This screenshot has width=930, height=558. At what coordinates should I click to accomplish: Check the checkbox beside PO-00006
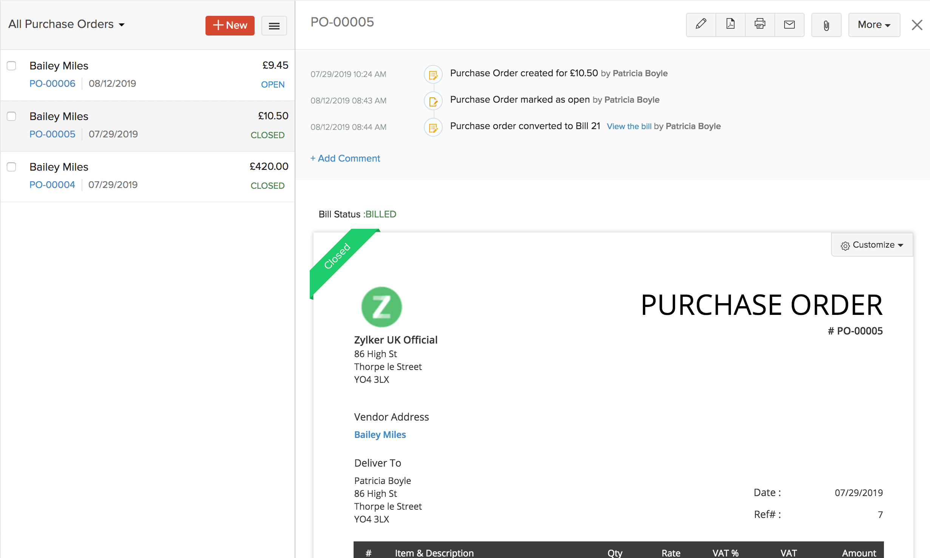point(11,66)
